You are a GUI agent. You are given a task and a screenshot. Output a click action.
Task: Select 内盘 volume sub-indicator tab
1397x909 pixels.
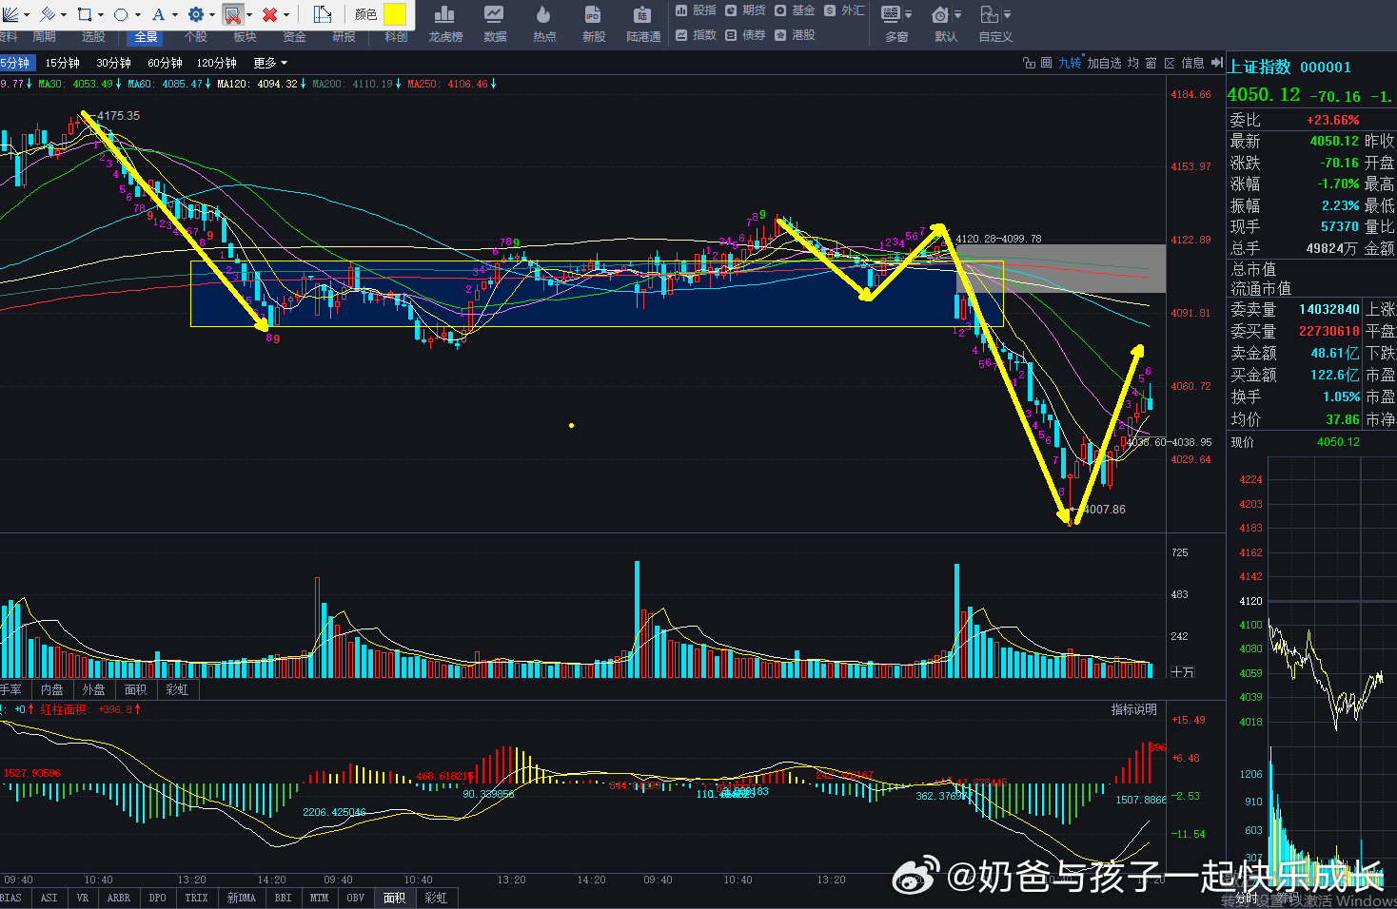coord(52,689)
